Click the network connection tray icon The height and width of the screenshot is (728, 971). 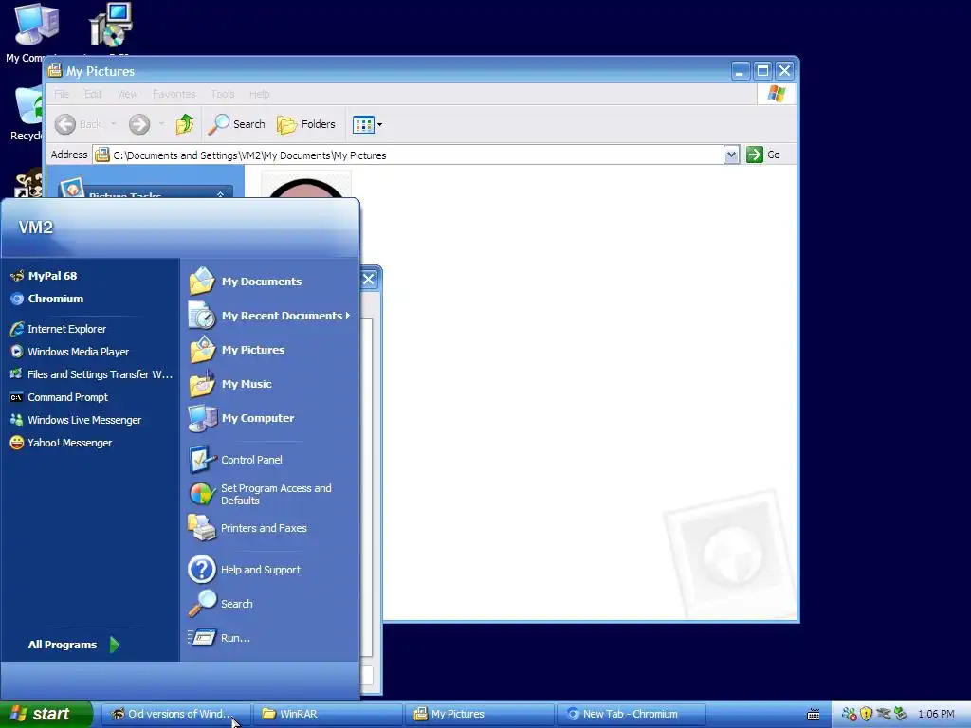[x=883, y=715]
